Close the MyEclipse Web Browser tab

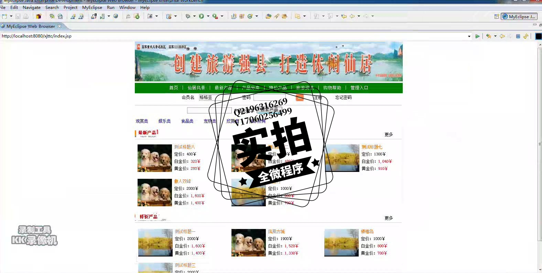59,26
